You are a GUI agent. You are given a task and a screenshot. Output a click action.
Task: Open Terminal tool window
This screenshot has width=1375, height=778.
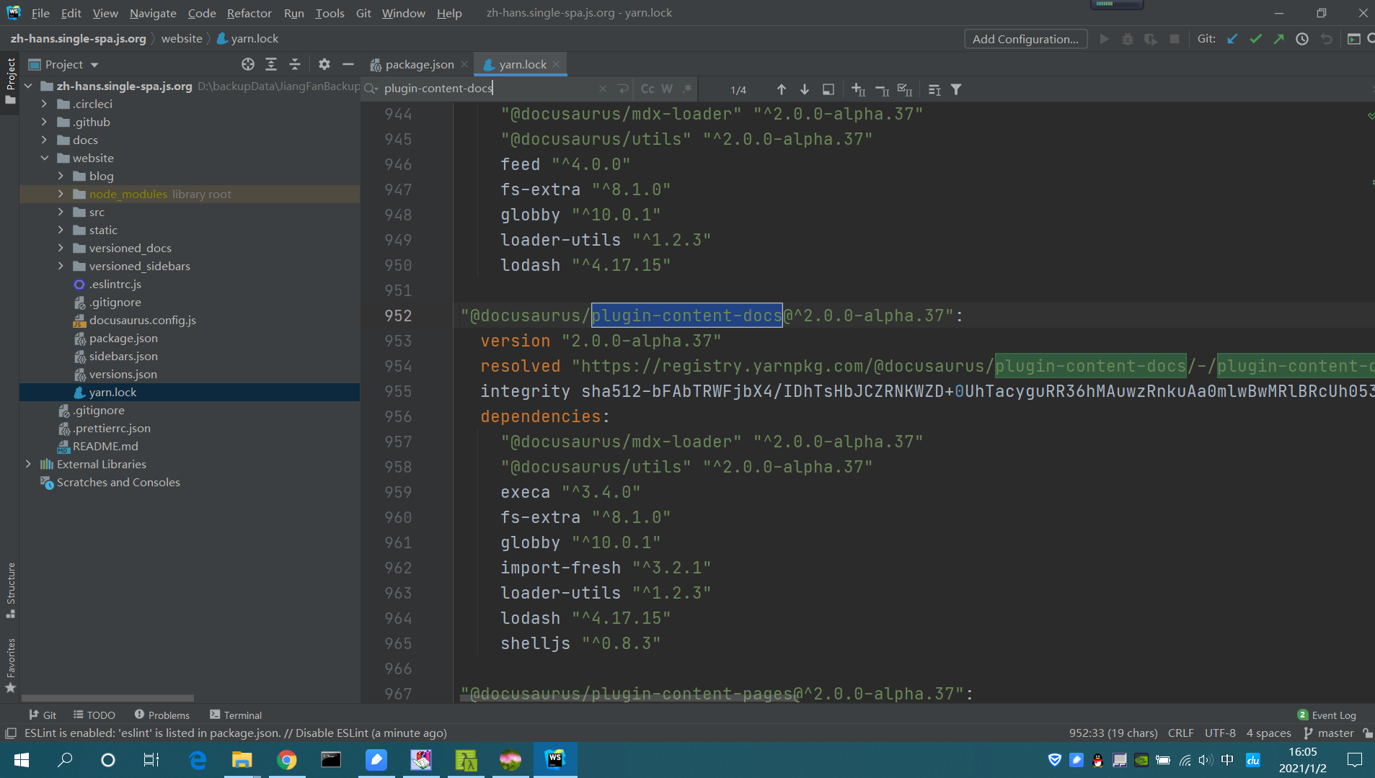tap(236, 715)
